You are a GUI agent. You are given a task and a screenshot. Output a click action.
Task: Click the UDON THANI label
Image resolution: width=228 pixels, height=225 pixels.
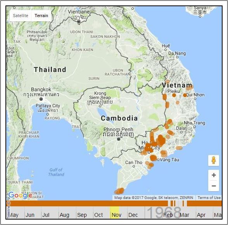click(81, 32)
